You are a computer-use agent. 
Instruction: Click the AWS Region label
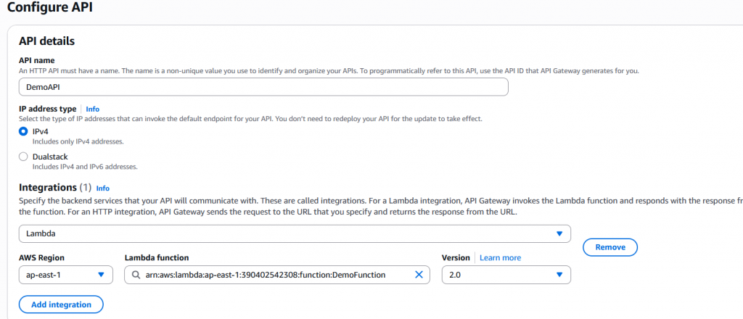[41, 258]
